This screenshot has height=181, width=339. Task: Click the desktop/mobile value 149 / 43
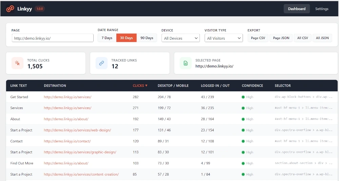(164, 119)
